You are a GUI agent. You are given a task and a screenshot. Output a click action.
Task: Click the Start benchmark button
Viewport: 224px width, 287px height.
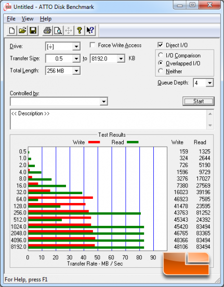coord(199,101)
